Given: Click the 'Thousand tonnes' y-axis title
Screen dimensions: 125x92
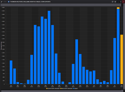Looking at the screenshot, I should tap(1, 46).
